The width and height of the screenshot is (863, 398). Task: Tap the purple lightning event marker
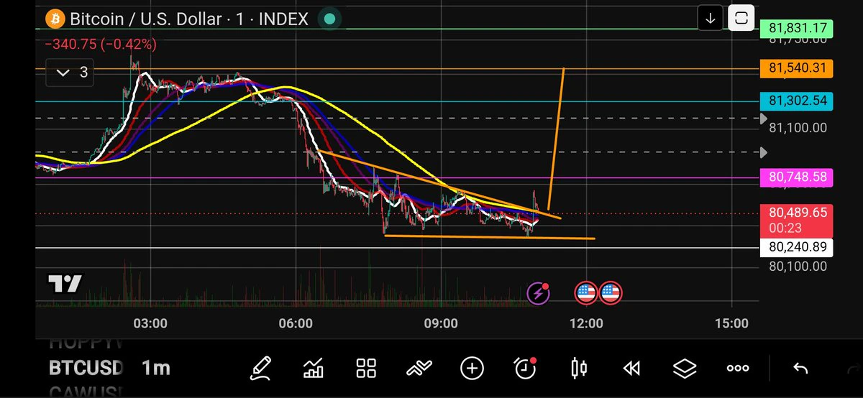point(539,292)
